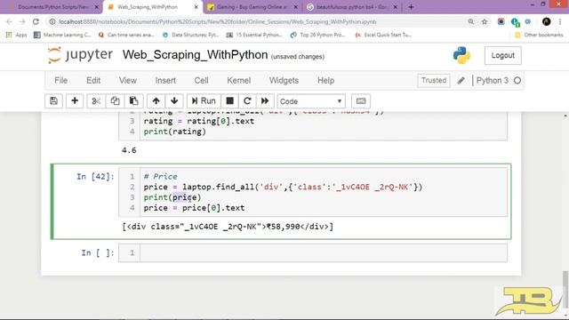
Task: Go back in browser history
Action: coord(9,21)
